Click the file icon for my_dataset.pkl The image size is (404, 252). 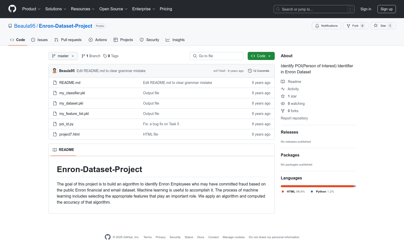click(x=55, y=103)
